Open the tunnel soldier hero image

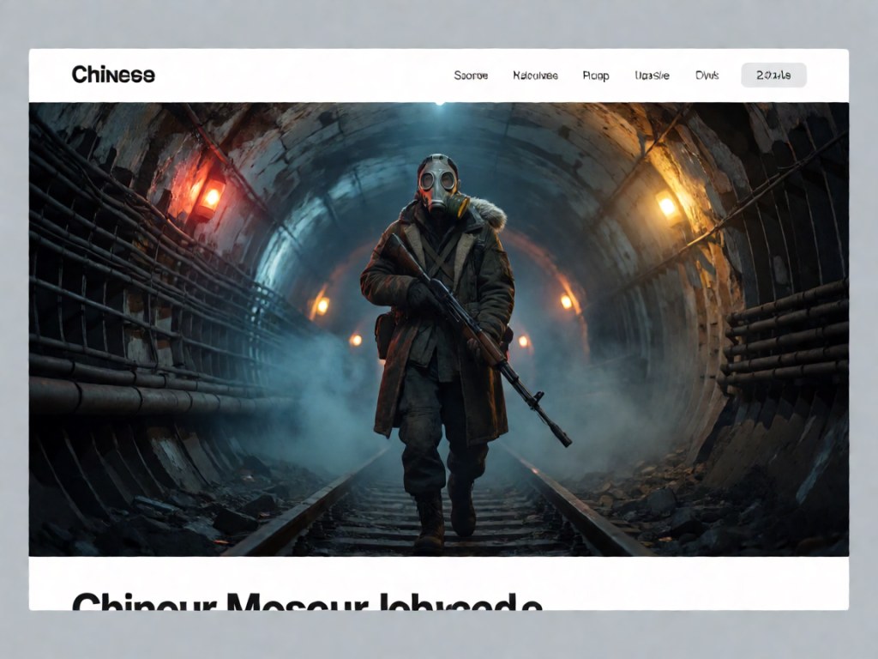pos(439,329)
